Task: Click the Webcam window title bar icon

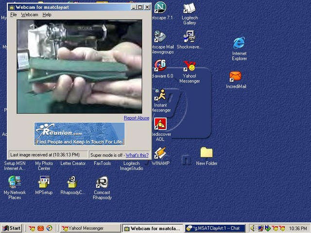Action: coord(12,8)
